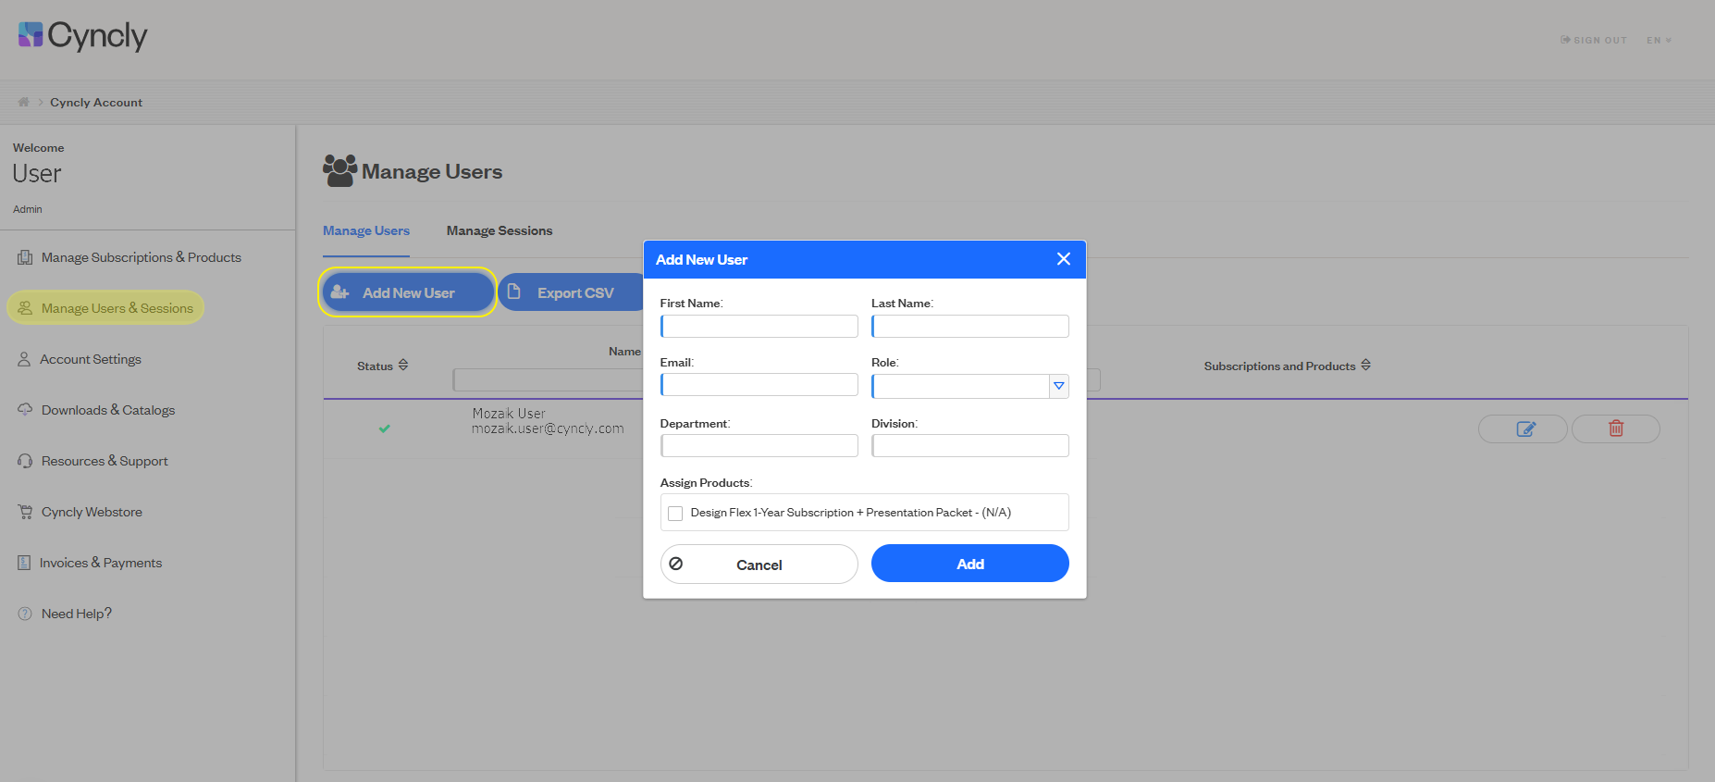
Task: Click the Add button in dialog
Action: [969, 564]
